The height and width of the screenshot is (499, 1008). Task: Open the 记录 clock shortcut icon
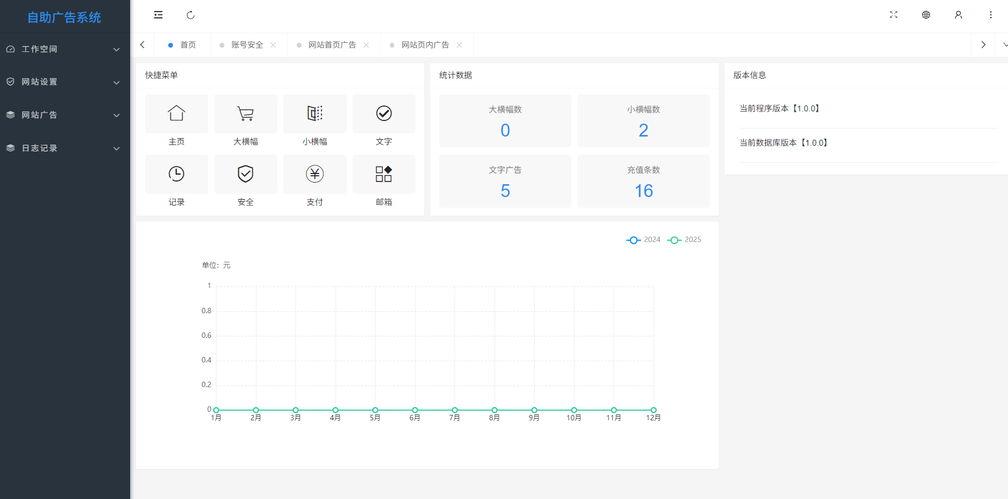pyautogui.click(x=177, y=174)
